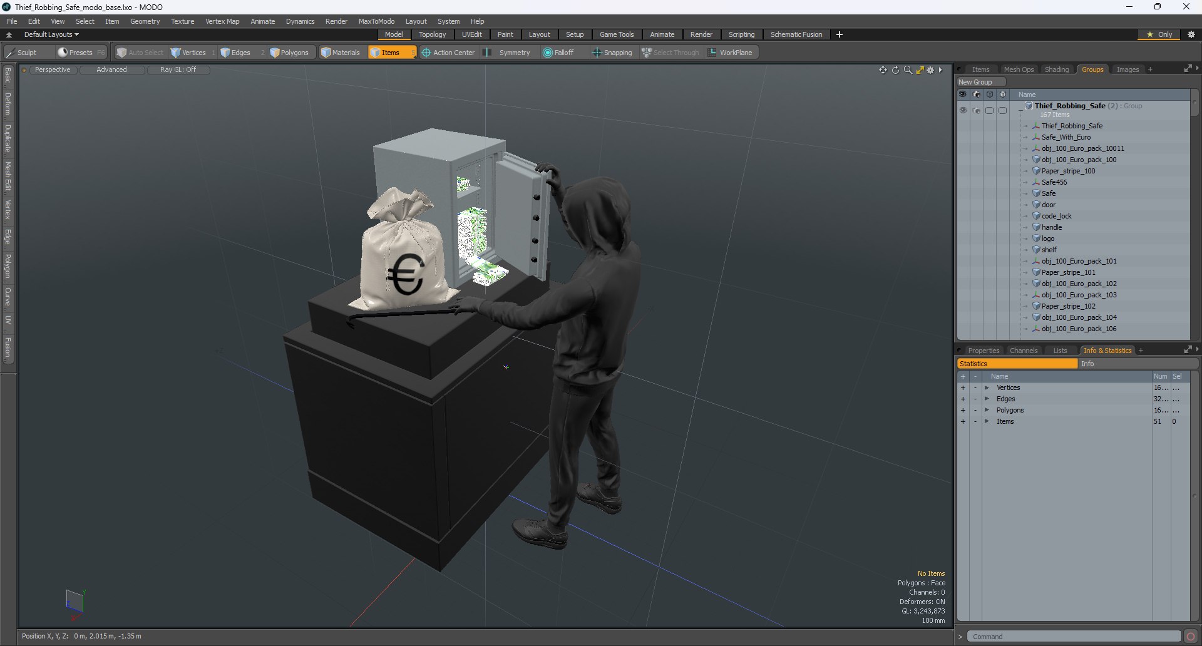The width and height of the screenshot is (1202, 646).
Task: Add new tab next to Images
Action: pyautogui.click(x=1150, y=69)
